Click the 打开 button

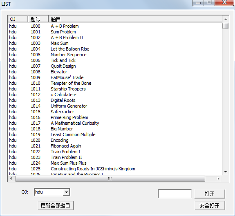click(210, 194)
